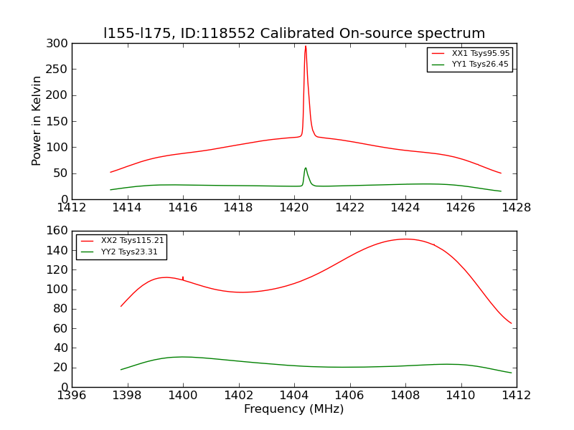Click the tip of the red XX1 peak

[306, 47]
